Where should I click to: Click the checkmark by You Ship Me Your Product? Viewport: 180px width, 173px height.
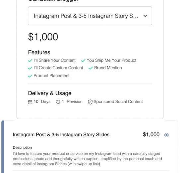83,60
